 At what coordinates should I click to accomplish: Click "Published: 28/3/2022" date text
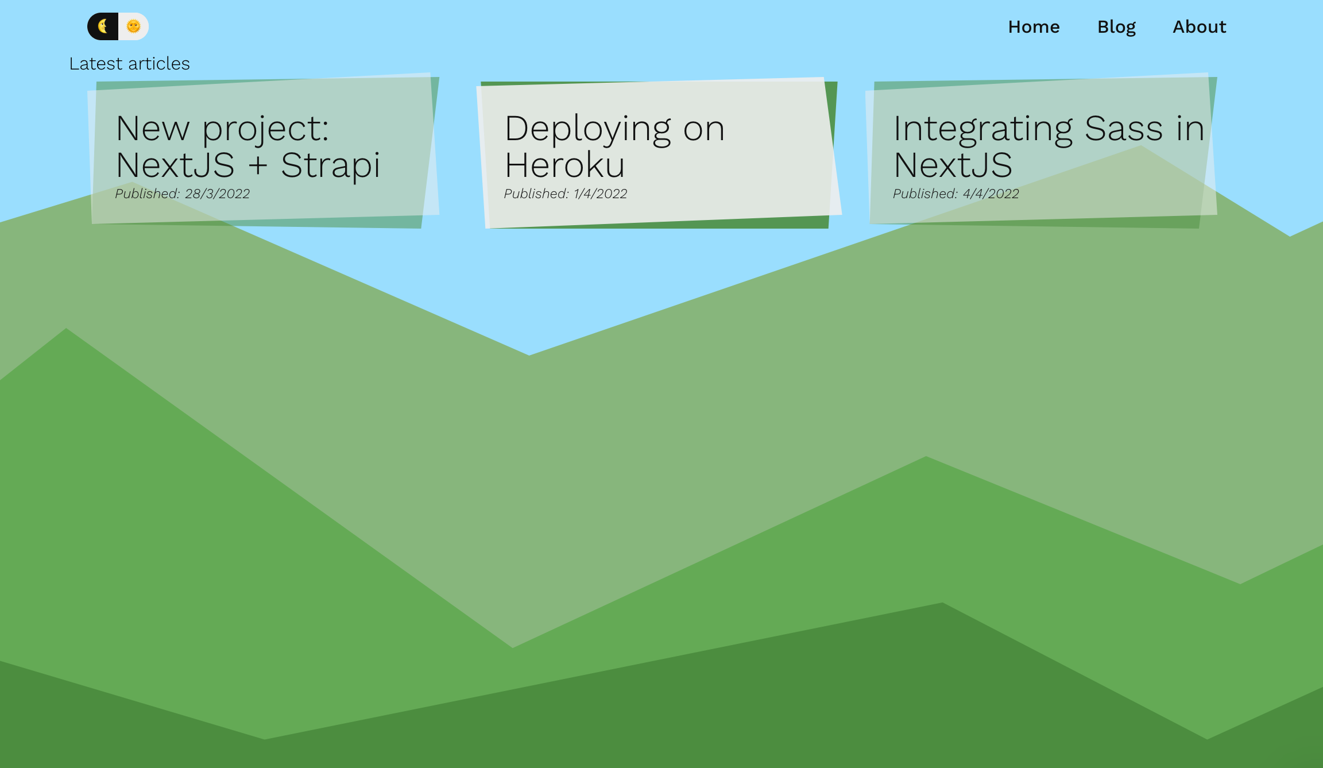(x=183, y=194)
